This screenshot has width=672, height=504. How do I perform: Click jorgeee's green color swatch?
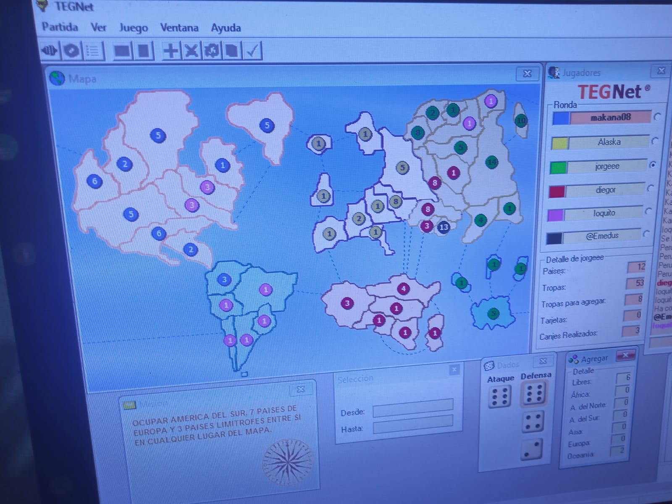point(558,168)
